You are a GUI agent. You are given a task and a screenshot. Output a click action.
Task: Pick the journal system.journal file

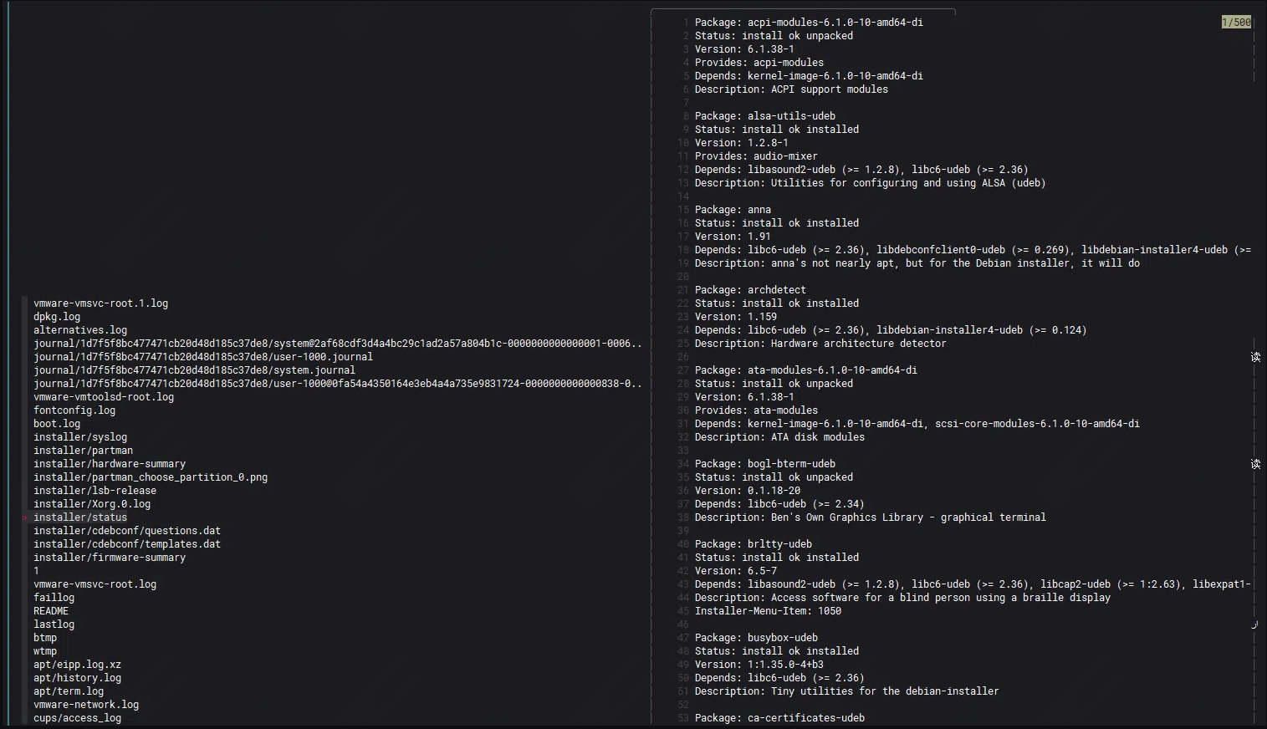[194, 370]
